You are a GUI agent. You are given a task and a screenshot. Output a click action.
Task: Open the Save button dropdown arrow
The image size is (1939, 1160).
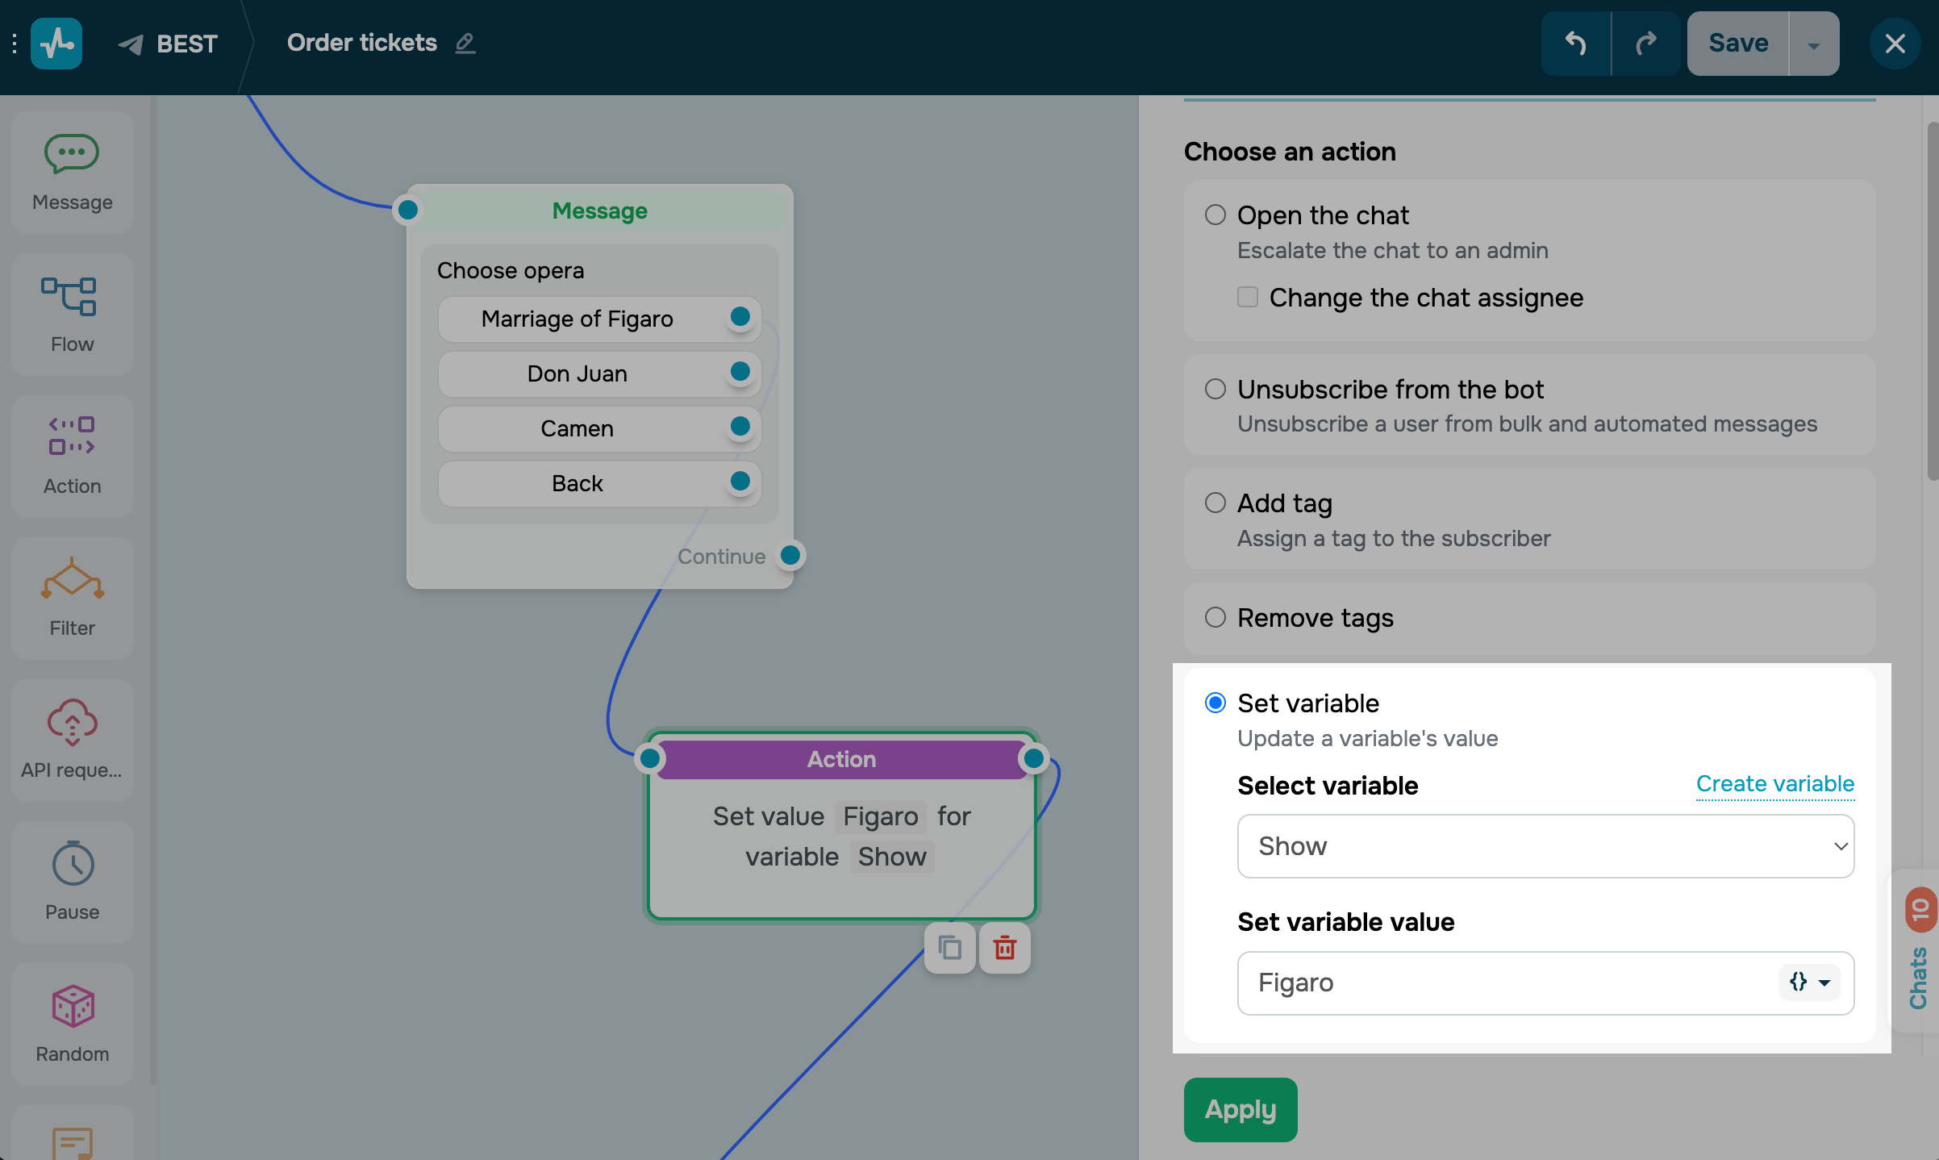pyautogui.click(x=1813, y=44)
